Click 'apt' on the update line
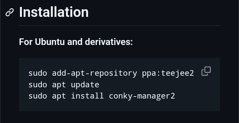This screenshot has height=123, width=239. [59, 85]
